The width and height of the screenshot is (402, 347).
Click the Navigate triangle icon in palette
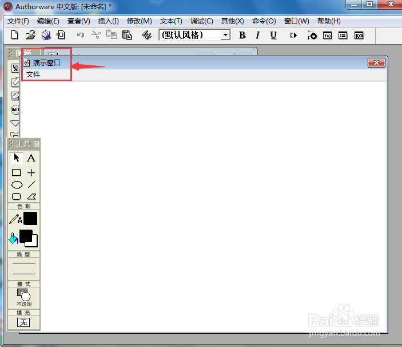tap(15, 123)
